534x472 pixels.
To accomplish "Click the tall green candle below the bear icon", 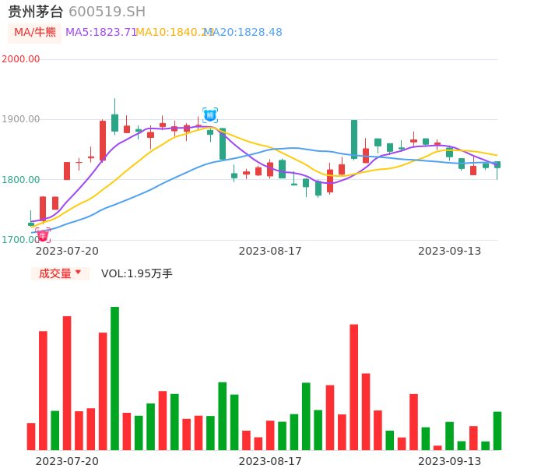I will [x=223, y=144].
